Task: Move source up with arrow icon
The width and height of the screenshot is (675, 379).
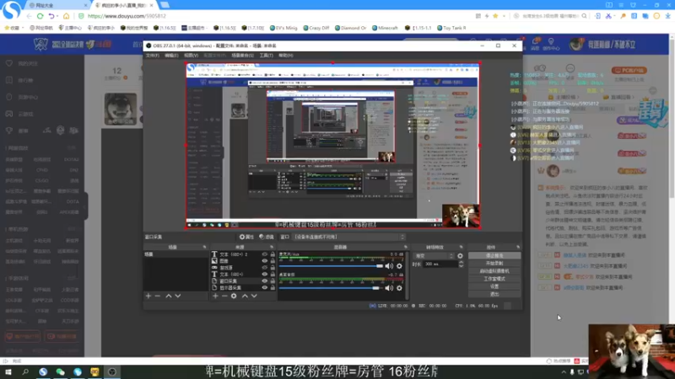Action: [245, 296]
